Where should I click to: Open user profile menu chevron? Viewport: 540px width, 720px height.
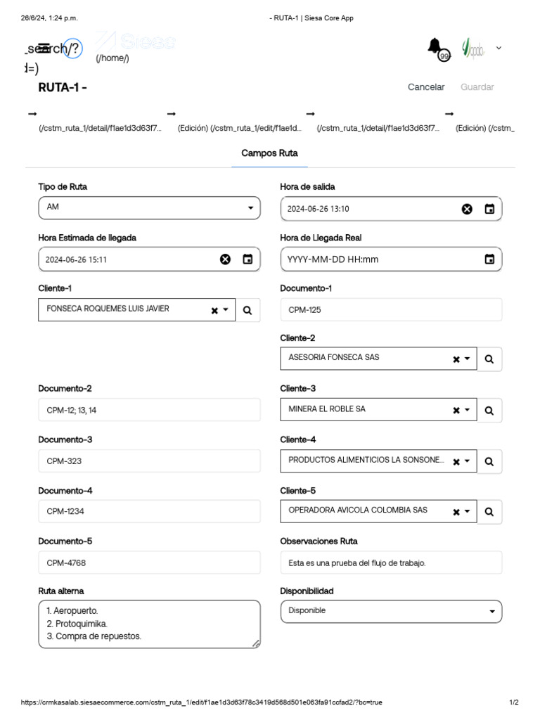click(x=499, y=48)
